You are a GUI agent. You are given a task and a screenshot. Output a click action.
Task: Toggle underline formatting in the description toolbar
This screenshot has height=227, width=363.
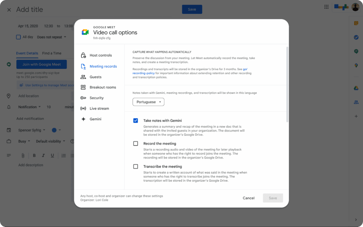tap(52, 156)
